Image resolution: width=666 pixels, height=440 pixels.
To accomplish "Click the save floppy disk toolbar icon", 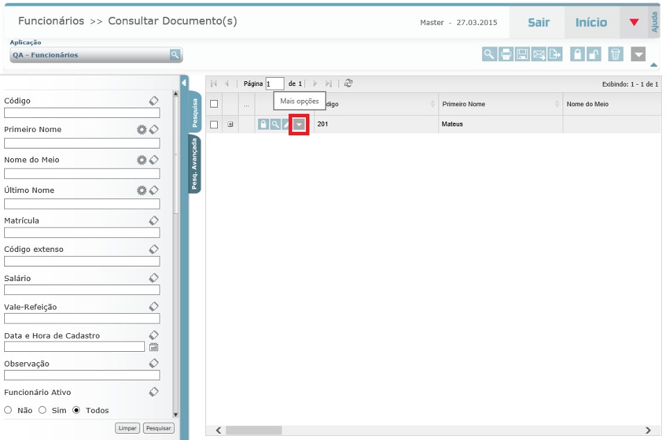I will (x=522, y=54).
